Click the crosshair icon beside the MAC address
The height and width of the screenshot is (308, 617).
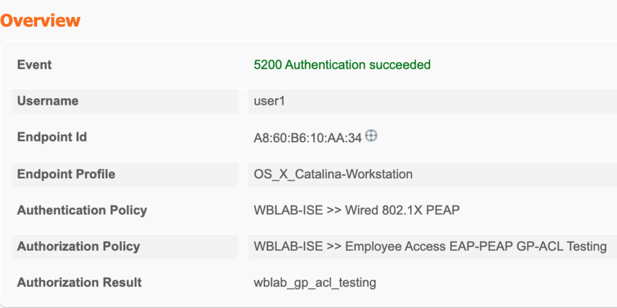pos(372,136)
